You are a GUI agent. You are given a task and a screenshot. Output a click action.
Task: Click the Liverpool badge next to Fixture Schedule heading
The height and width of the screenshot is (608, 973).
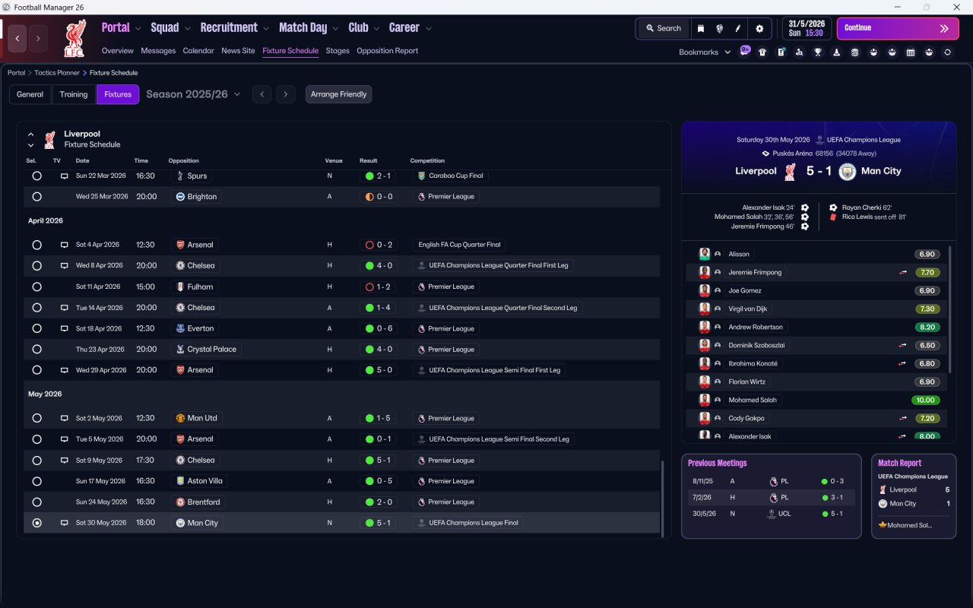click(x=50, y=139)
